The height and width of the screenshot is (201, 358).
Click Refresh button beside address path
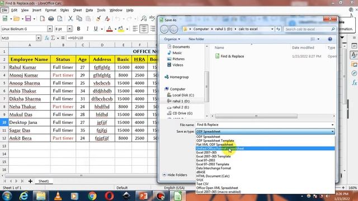coord(278,29)
